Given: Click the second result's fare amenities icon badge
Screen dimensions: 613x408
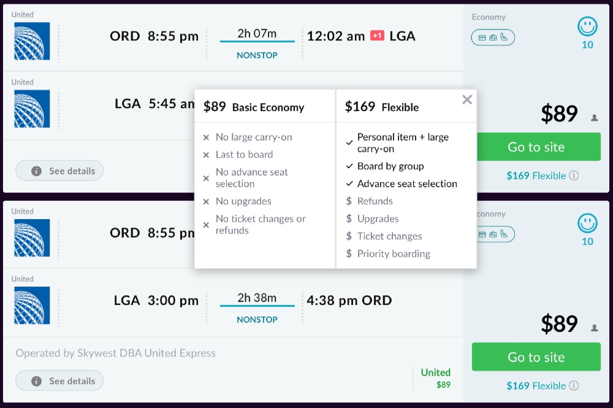Looking at the screenshot, I should click(x=493, y=234).
